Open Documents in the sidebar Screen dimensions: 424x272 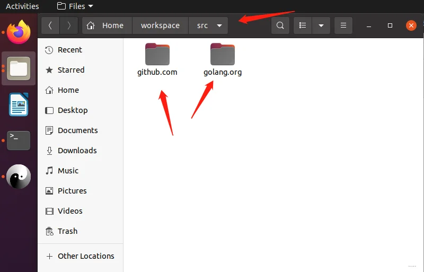point(81,130)
